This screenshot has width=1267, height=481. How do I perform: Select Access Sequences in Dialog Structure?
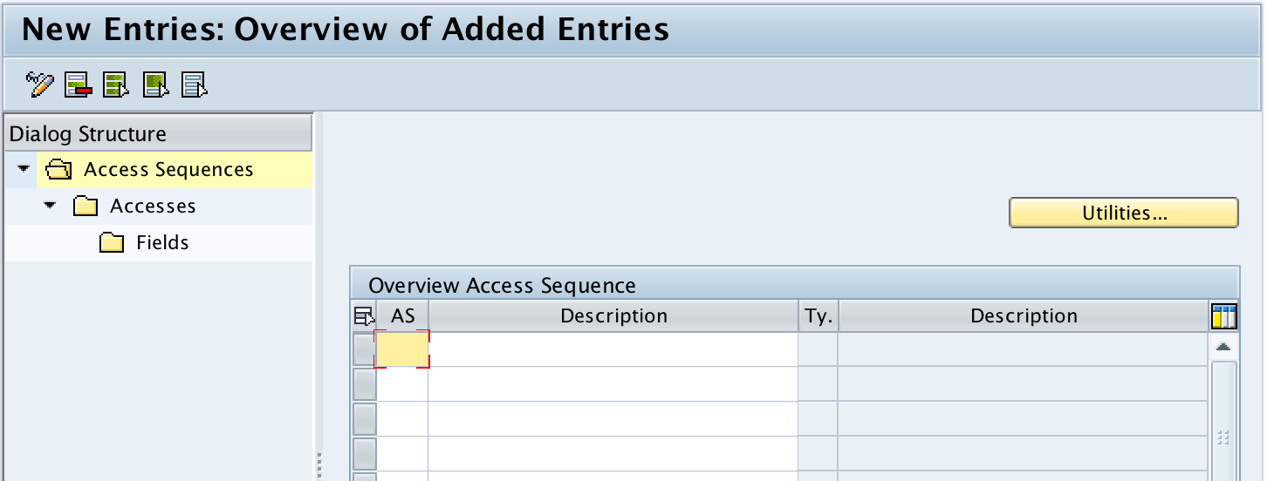168,170
